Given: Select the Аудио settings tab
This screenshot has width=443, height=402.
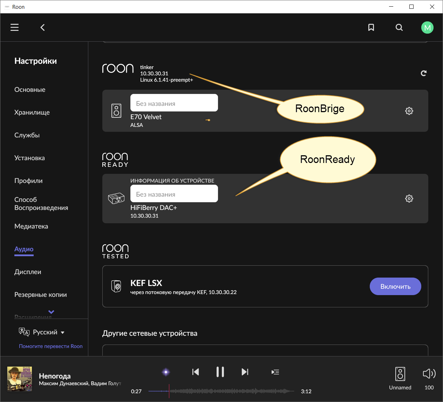Looking at the screenshot, I should [24, 249].
